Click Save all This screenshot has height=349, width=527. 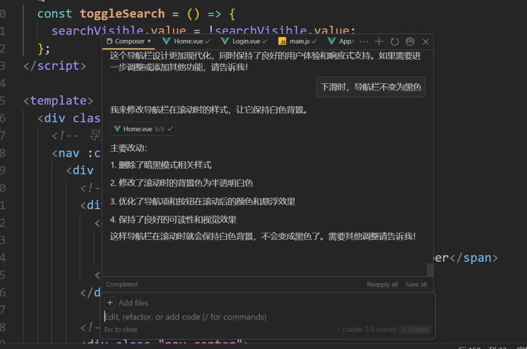[416, 285]
